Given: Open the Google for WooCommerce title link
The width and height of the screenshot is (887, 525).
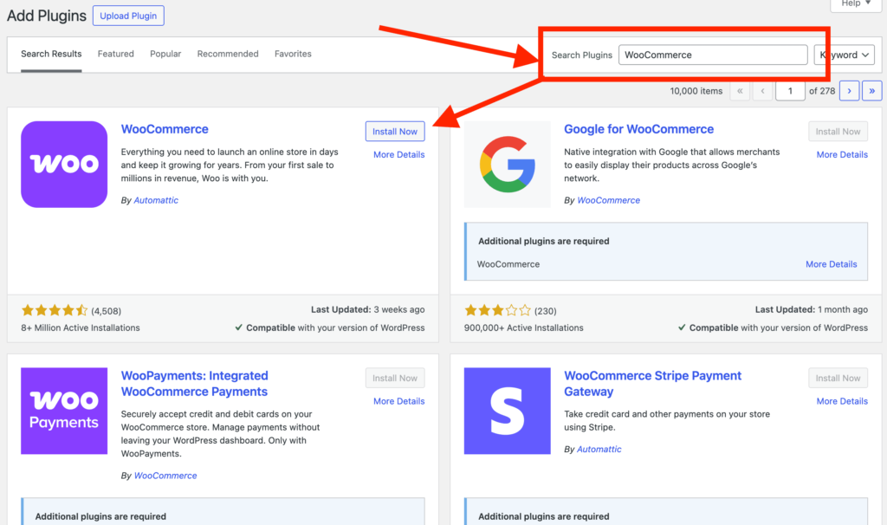Looking at the screenshot, I should tap(638, 129).
